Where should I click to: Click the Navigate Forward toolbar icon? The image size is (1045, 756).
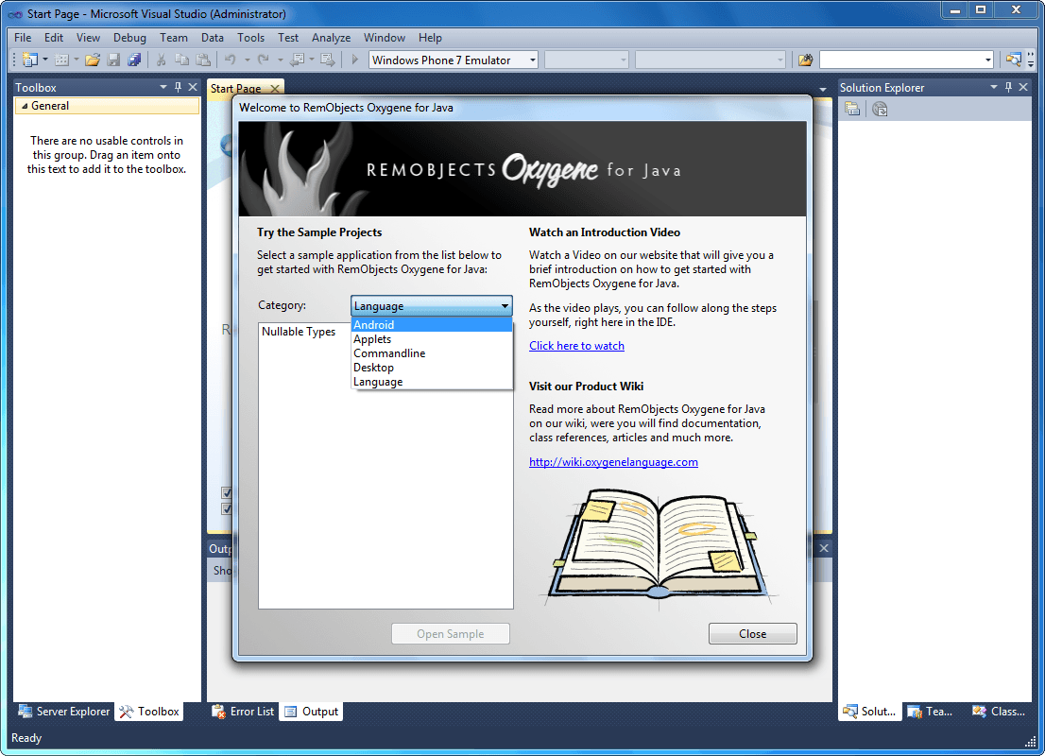[x=327, y=60]
